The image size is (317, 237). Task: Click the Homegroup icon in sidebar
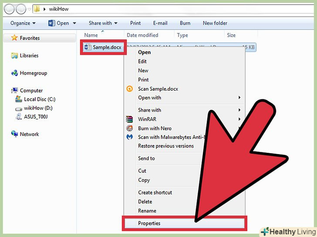(x=14, y=73)
